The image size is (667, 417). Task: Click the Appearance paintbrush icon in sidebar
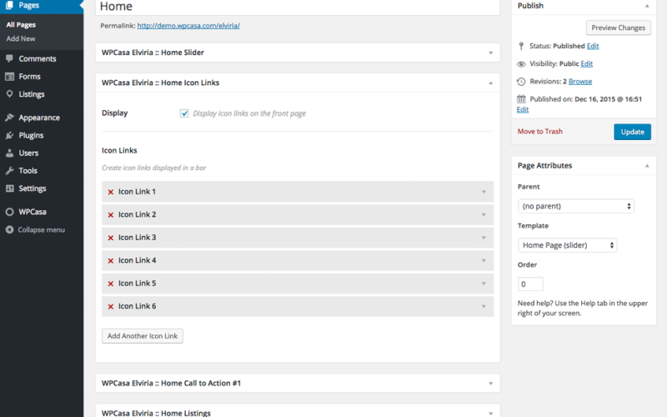point(9,118)
